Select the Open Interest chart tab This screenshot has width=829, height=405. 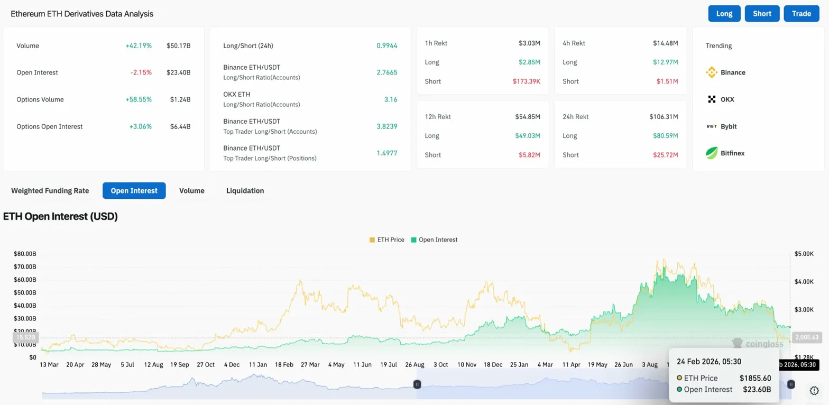134,190
